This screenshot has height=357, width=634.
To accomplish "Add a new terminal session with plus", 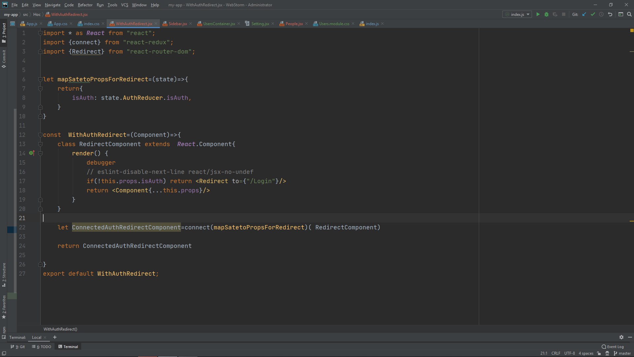I will [x=55, y=337].
